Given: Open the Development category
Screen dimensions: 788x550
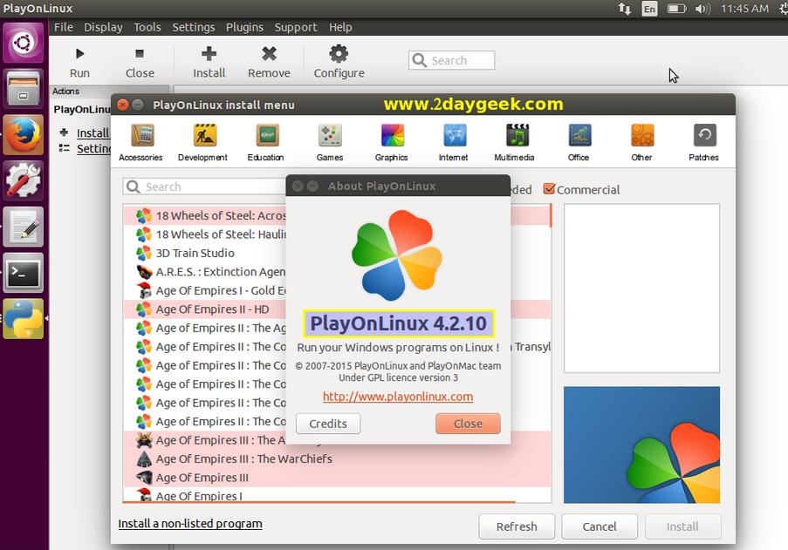Looking at the screenshot, I should tap(202, 143).
